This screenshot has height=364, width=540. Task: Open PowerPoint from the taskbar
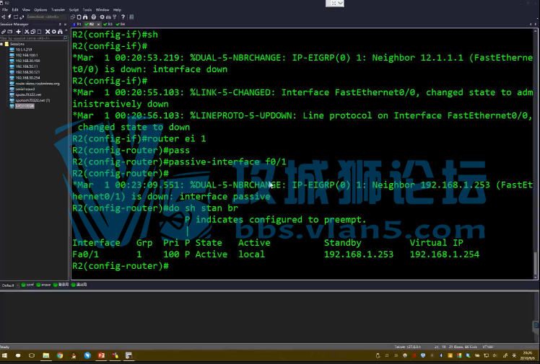coord(102,356)
